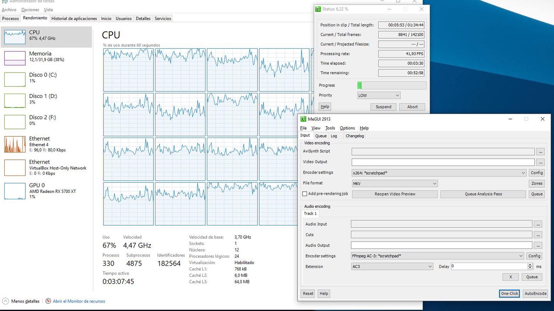Screen dimensions: 554x311
Task: Switch to the Queue tab in MeGUI
Action: tap(320, 136)
